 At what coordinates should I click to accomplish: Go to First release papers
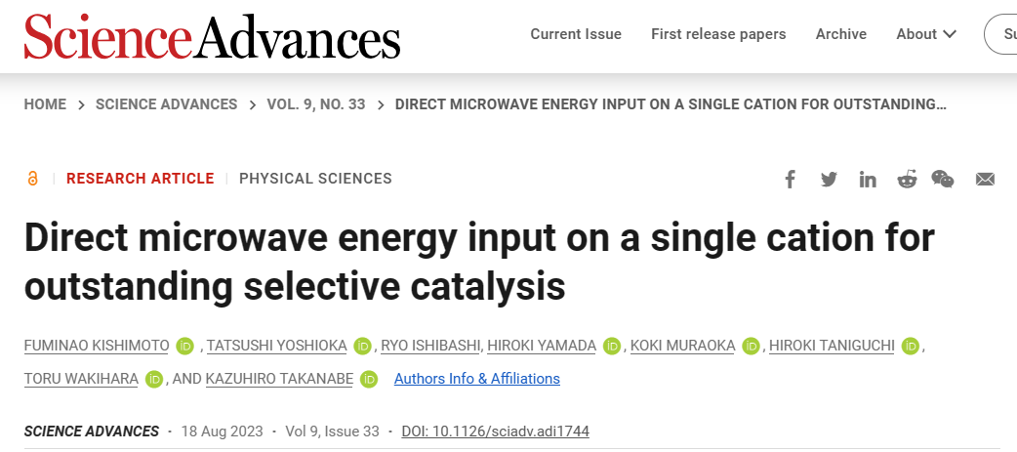click(718, 34)
